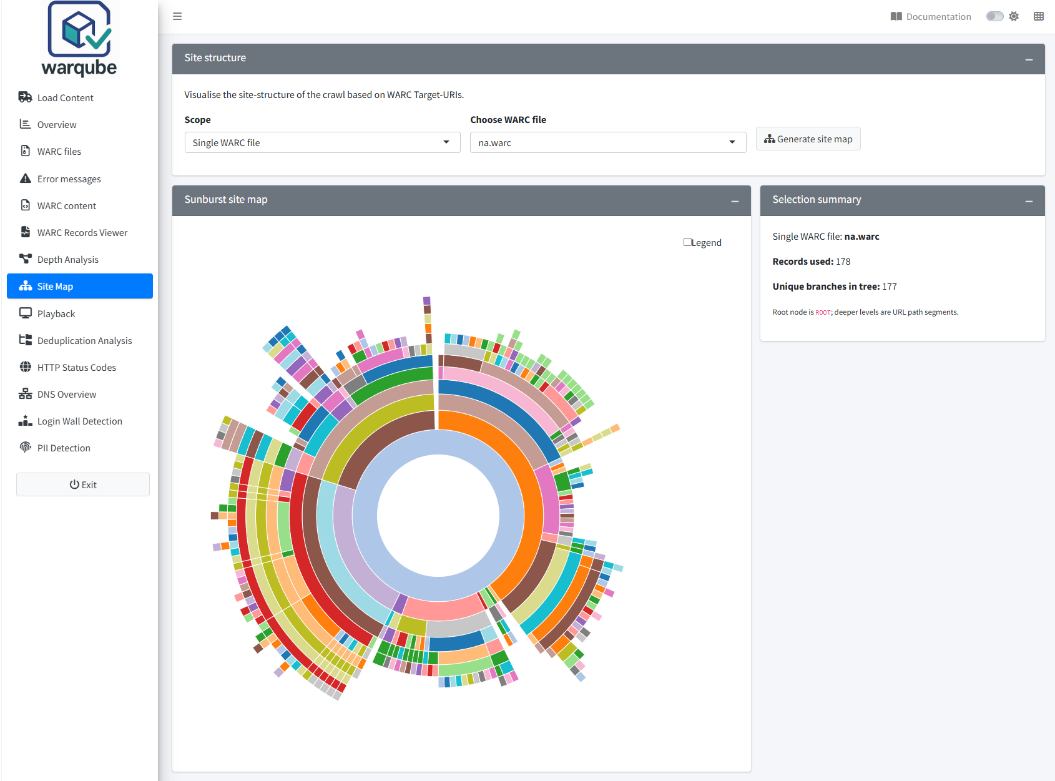Click the na.warc filename in Selection summary
Screen dimensions: 1055x781
[861, 236]
